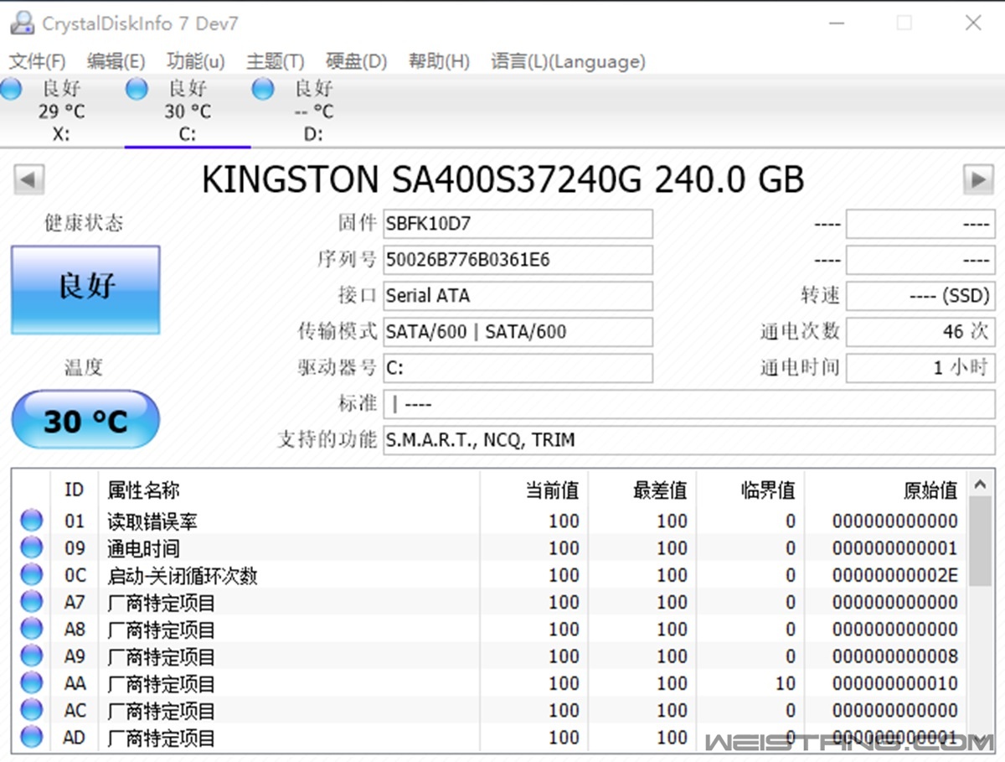Click the interface field Serial ATA

[518, 296]
